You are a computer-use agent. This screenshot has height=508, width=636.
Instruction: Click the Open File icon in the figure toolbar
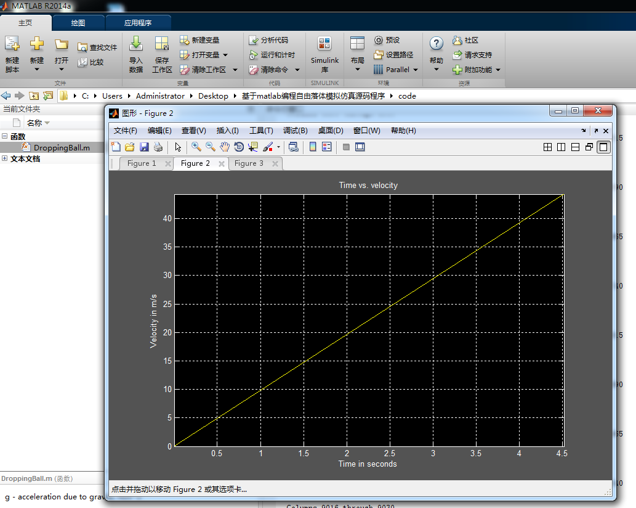(130, 147)
